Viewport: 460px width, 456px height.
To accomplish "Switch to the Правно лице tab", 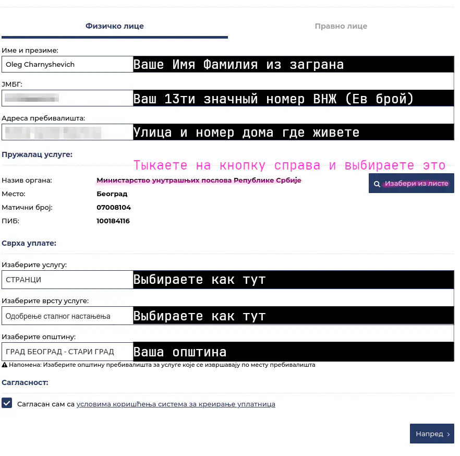I will [341, 26].
